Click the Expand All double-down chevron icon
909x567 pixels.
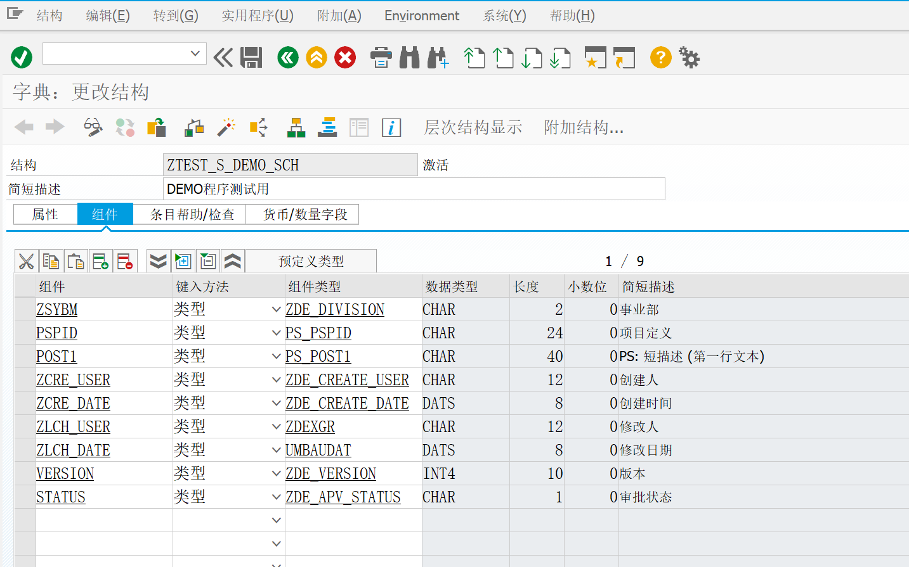[159, 261]
